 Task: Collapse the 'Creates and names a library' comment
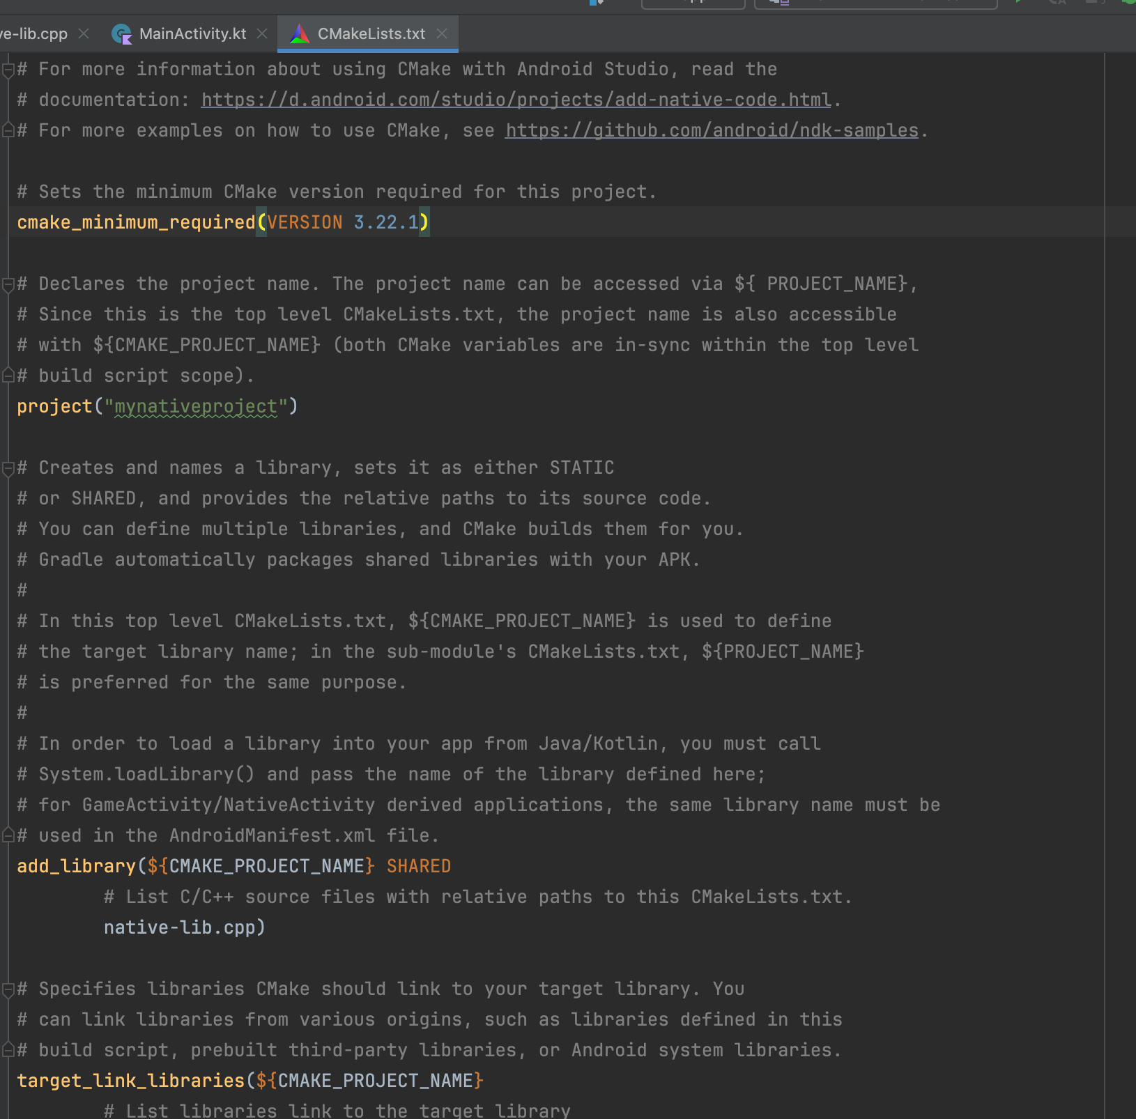[x=8, y=468]
